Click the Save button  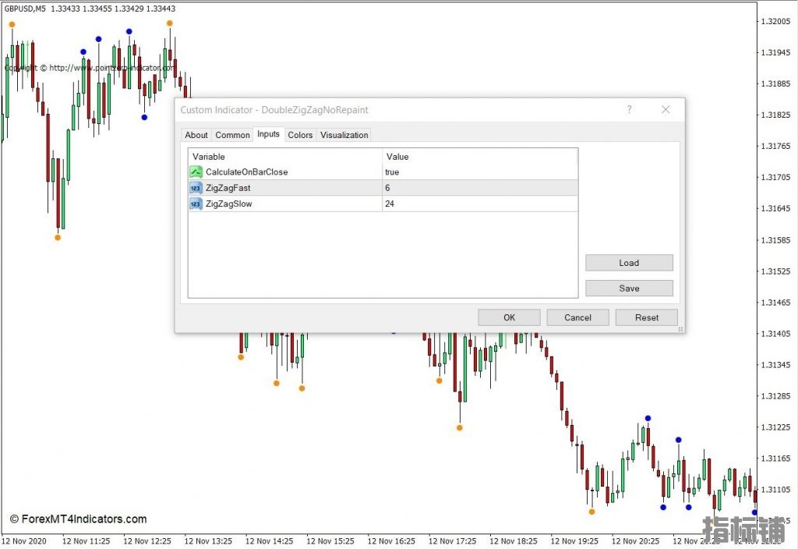pos(629,288)
